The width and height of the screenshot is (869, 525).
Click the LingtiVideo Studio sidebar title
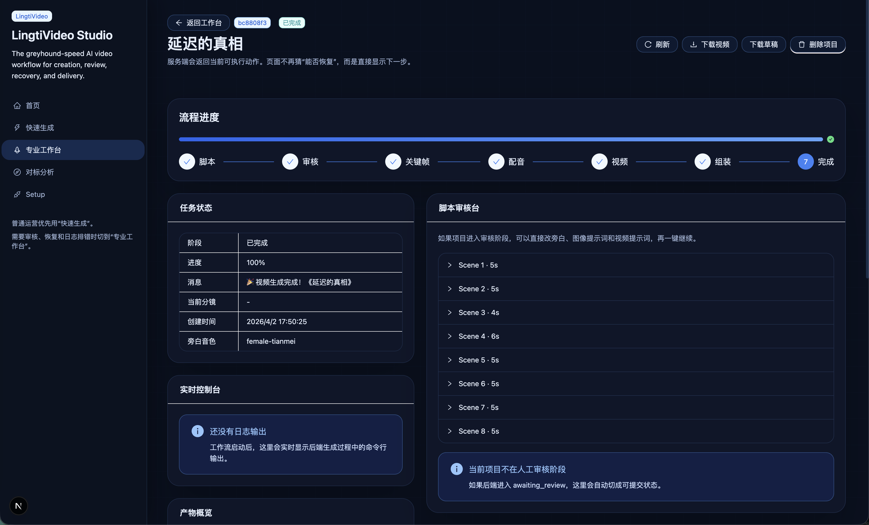point(62,35)
